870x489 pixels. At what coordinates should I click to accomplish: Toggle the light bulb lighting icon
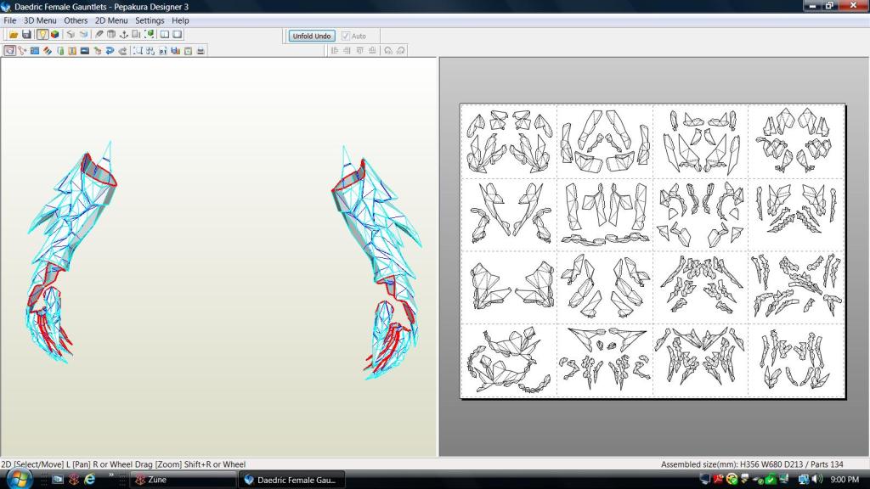click(42, 34)
